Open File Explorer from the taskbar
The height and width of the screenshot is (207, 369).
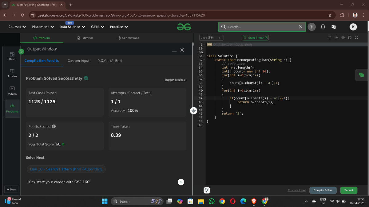pyautogui.click(x=201, y=201)
